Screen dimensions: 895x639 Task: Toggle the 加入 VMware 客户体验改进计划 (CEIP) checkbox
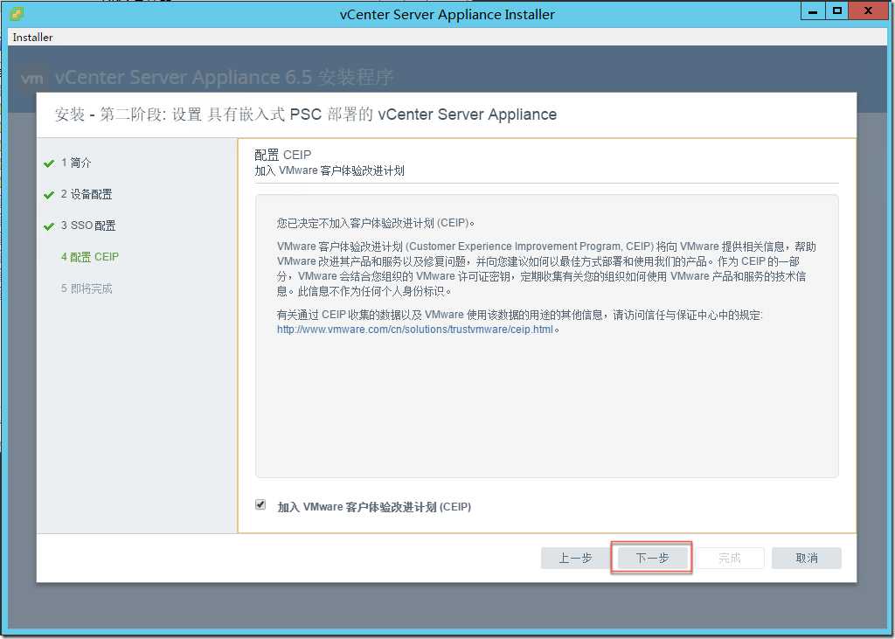click(260, 504)
